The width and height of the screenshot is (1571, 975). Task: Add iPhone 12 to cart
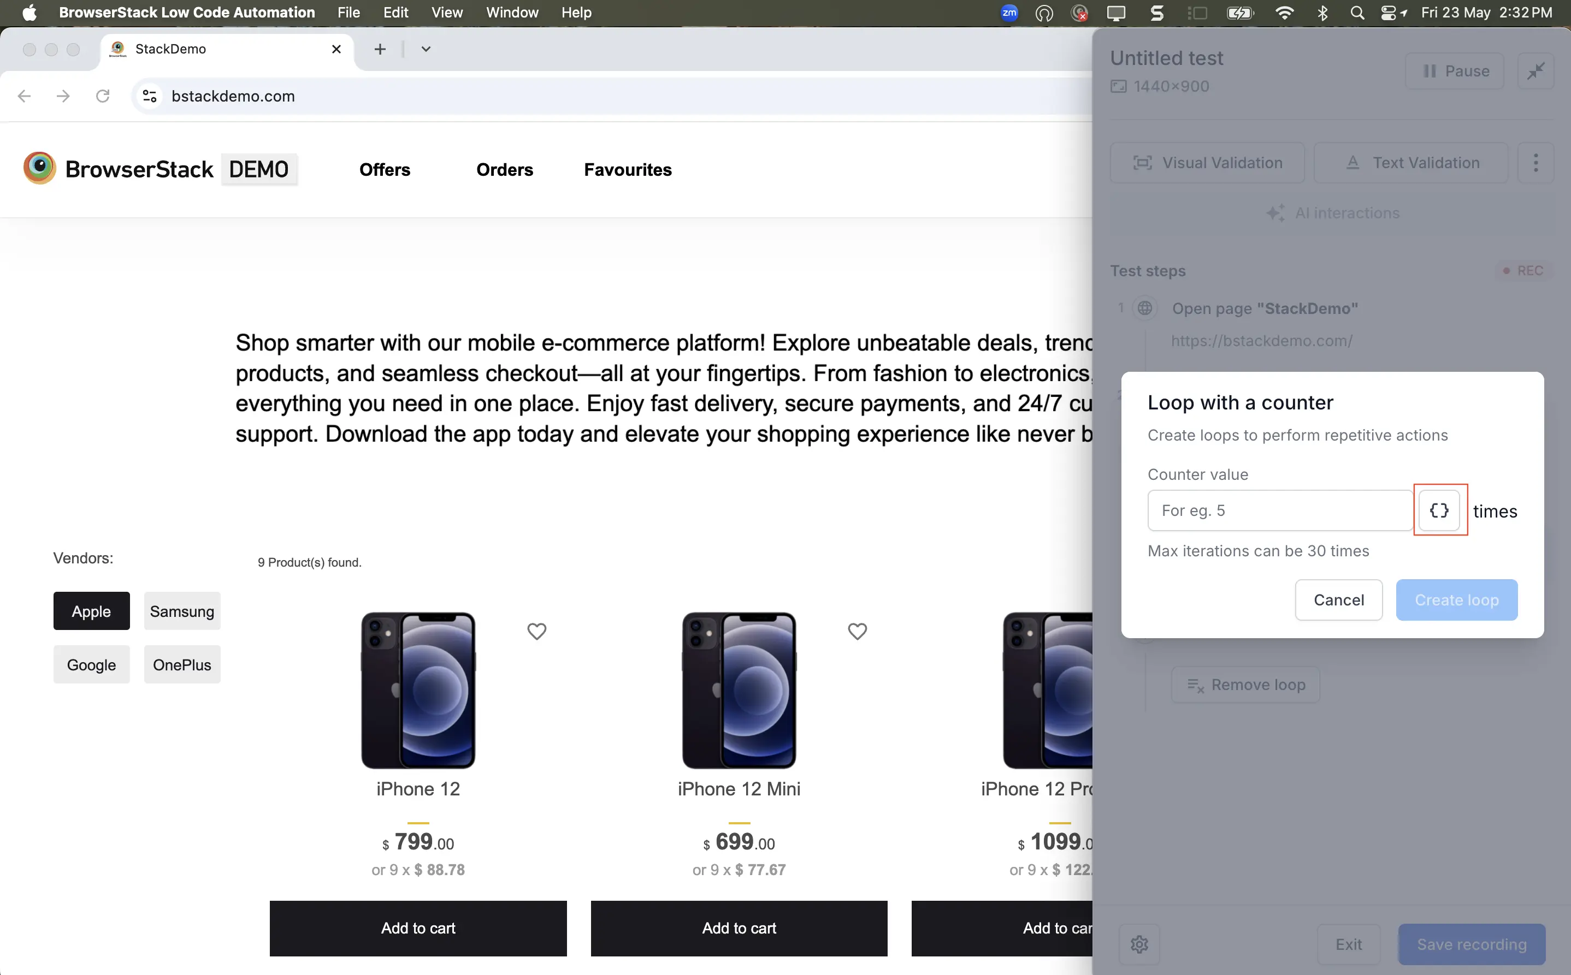point(418,928)
